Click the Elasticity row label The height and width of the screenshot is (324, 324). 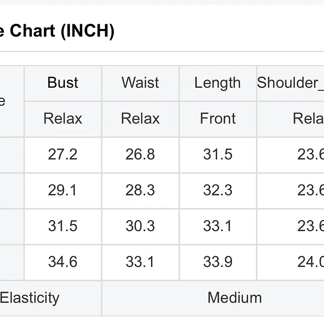(x=30, y=298)
